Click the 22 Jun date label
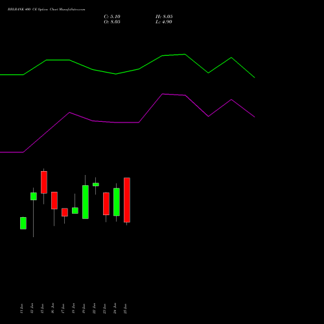Viewport: 324px width, 324px height. tap(94, 308)
